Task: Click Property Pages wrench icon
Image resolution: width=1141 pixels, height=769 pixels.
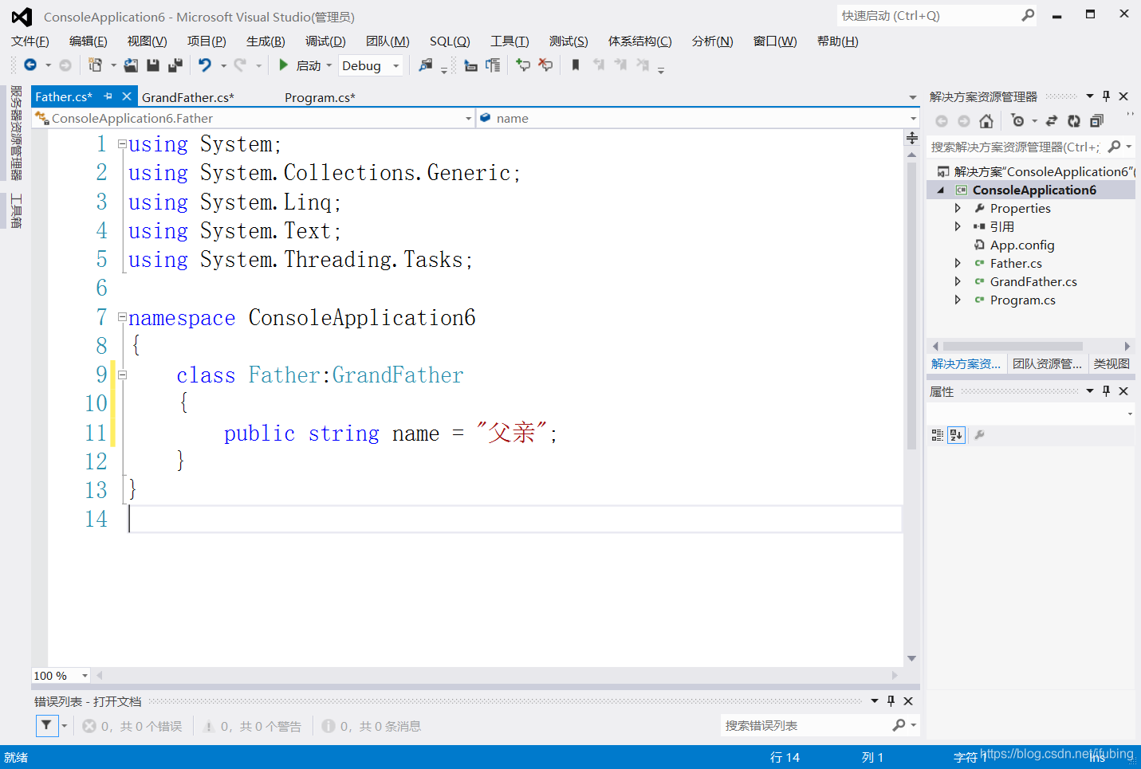Action: 980,435
